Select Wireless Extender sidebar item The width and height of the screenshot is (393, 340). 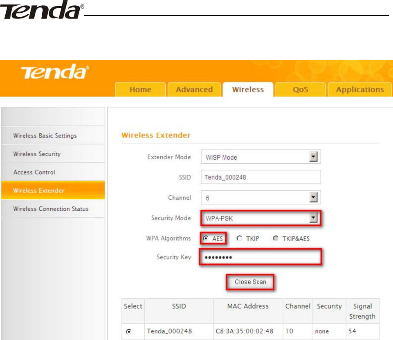(x=53, y=190)
